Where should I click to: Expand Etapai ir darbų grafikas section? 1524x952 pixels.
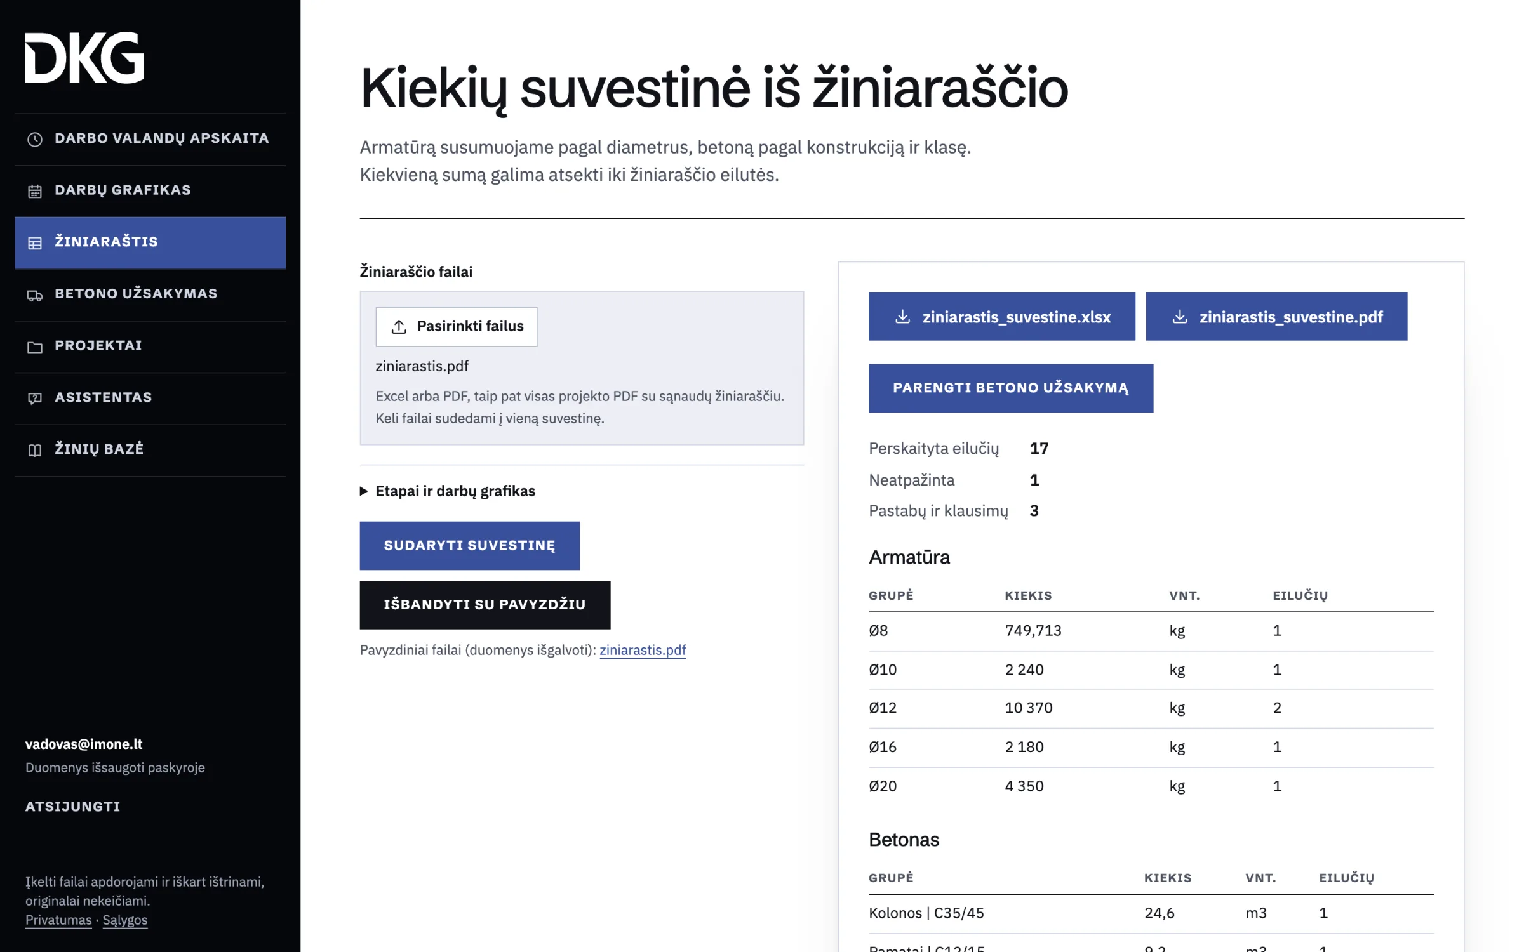click(x=448, y=491)
